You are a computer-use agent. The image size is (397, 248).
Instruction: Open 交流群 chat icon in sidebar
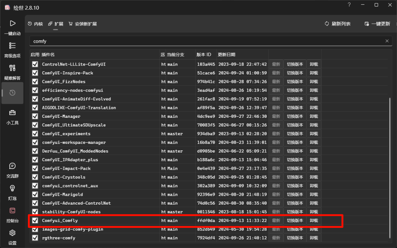pyautogui.click(x=12, y=166)
